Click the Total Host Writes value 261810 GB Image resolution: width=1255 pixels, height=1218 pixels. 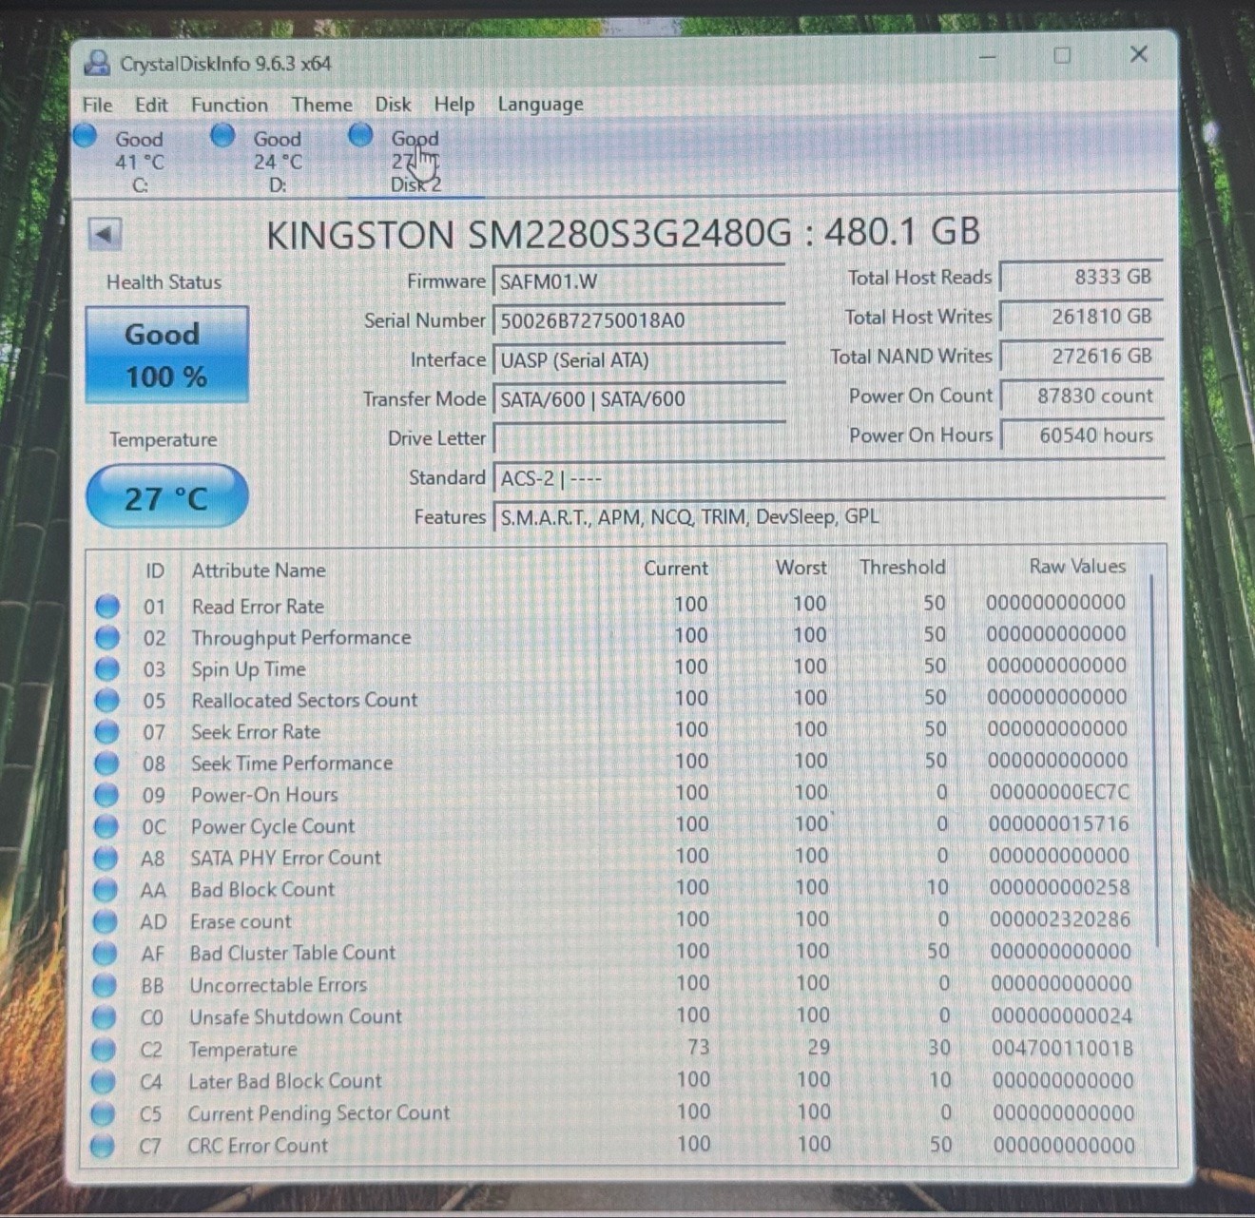[x=1081, y=317]
